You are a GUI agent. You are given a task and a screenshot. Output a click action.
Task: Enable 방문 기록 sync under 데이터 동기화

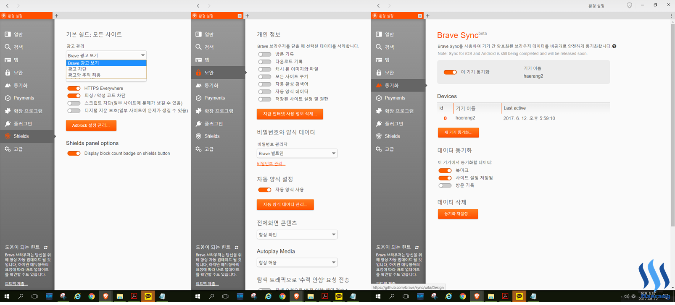click(x=445, y=185)
